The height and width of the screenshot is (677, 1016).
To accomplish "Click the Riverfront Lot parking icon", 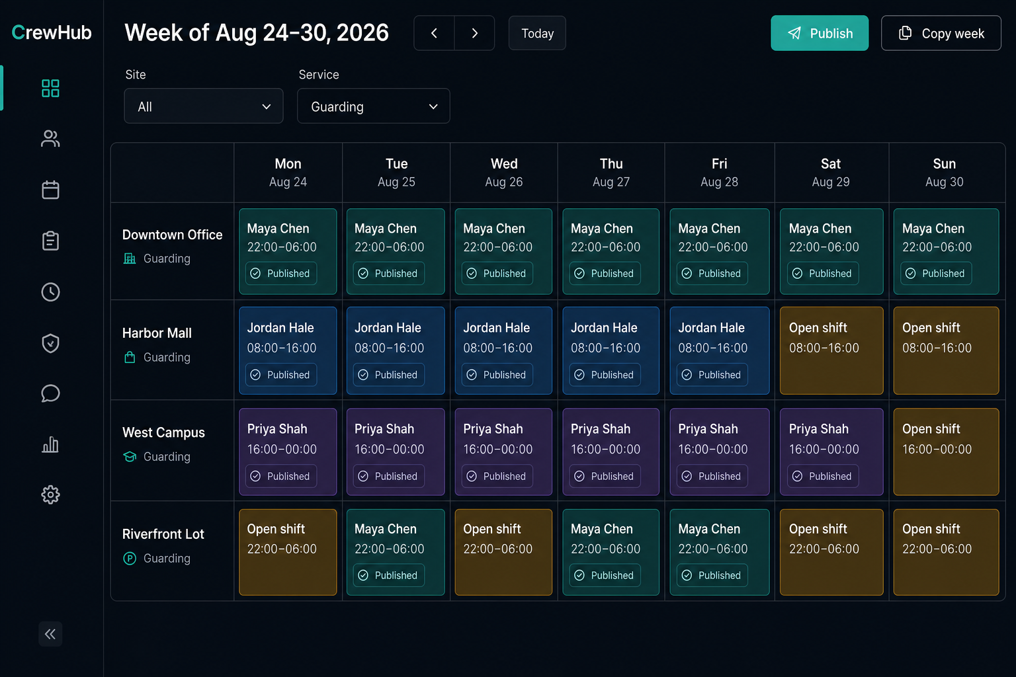I will coord(130,558).
